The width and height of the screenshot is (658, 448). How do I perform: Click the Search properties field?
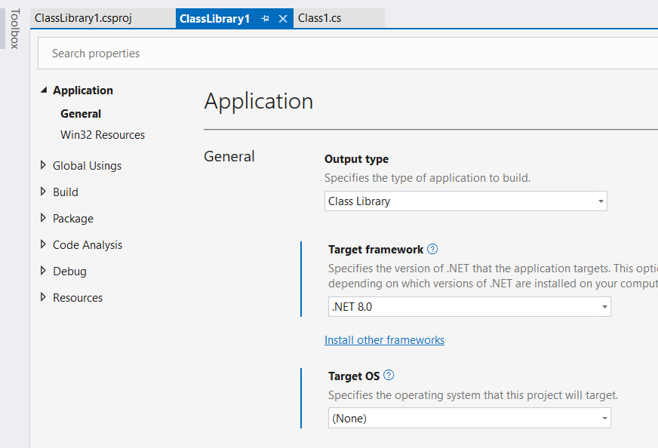(x=347, y=54)
